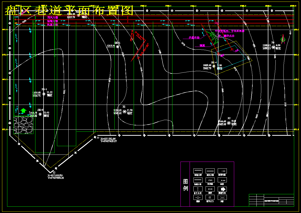The width and height of the screenshot is (301, 213).
Task: Select coordinate text X=4371452.95
Action: point(55,175)
